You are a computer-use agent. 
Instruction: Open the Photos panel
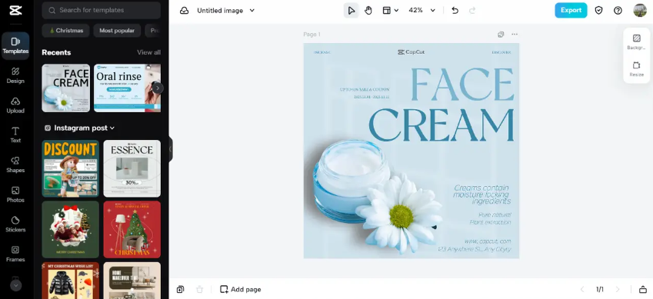pyautogui.click(x=15, y=194)
